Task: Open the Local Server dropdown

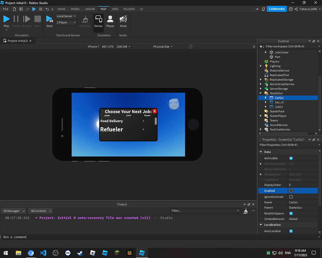Action: point(66,16)
